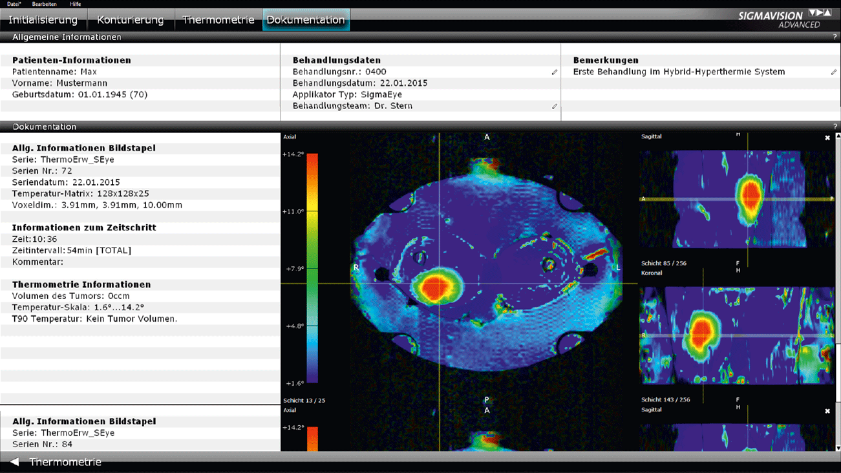The height and width of the screenshot is (473, 841).
Task: Click the temperature color scale bar
Action: (x=312, y=268)
